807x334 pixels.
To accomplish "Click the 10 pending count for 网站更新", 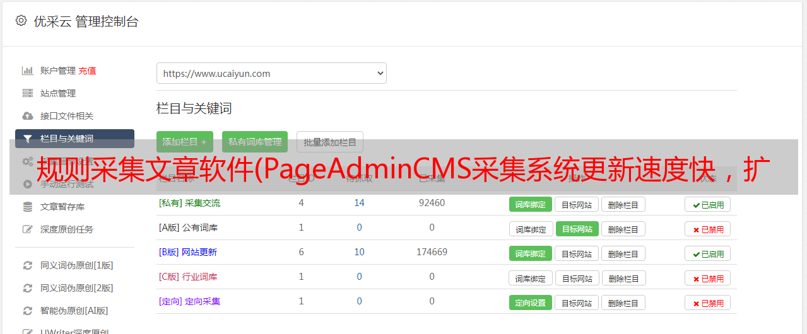I will [x=360, y=252].
